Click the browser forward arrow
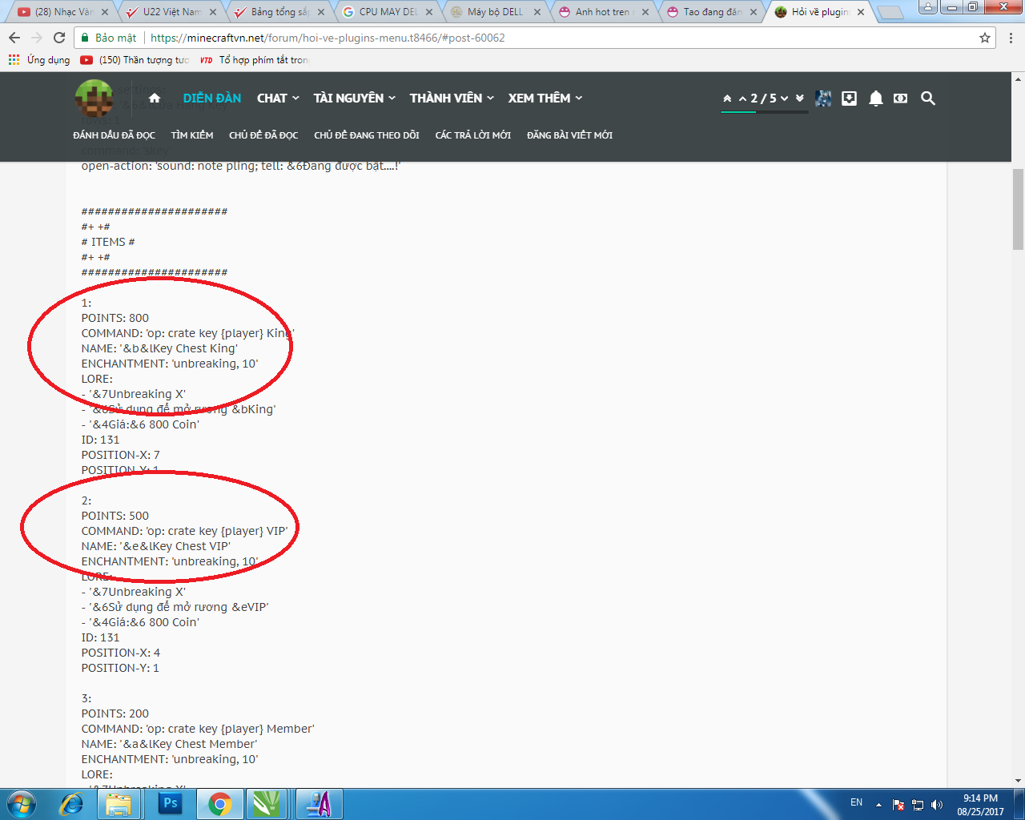 37,38
